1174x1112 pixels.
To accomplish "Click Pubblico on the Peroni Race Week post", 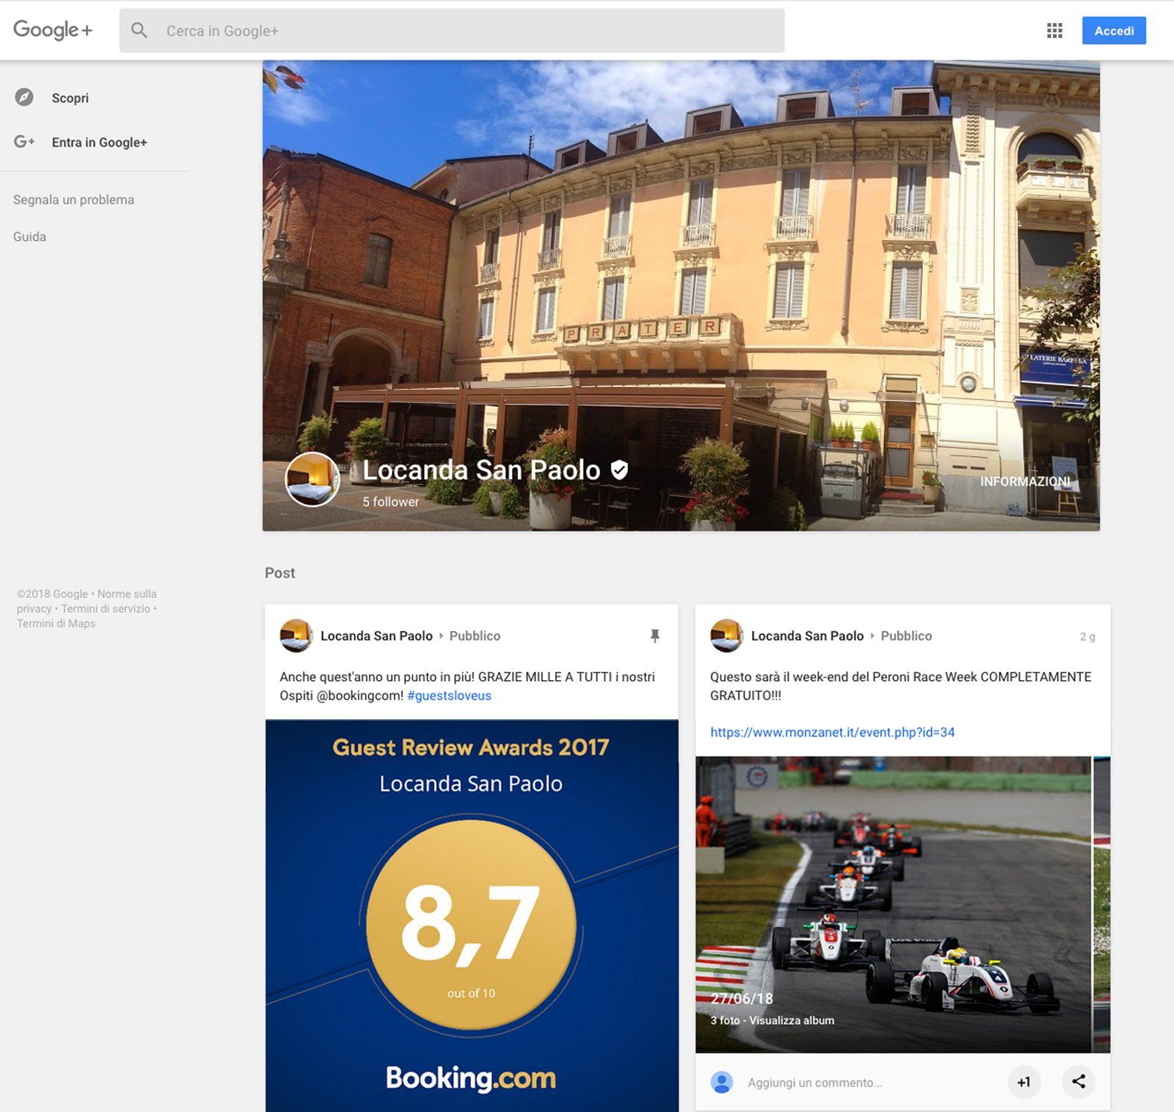I will (906, 636).
